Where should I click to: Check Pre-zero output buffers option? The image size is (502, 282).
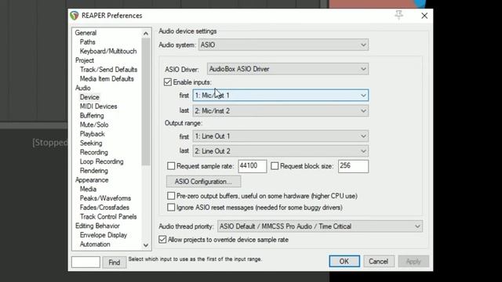point(171,196)
